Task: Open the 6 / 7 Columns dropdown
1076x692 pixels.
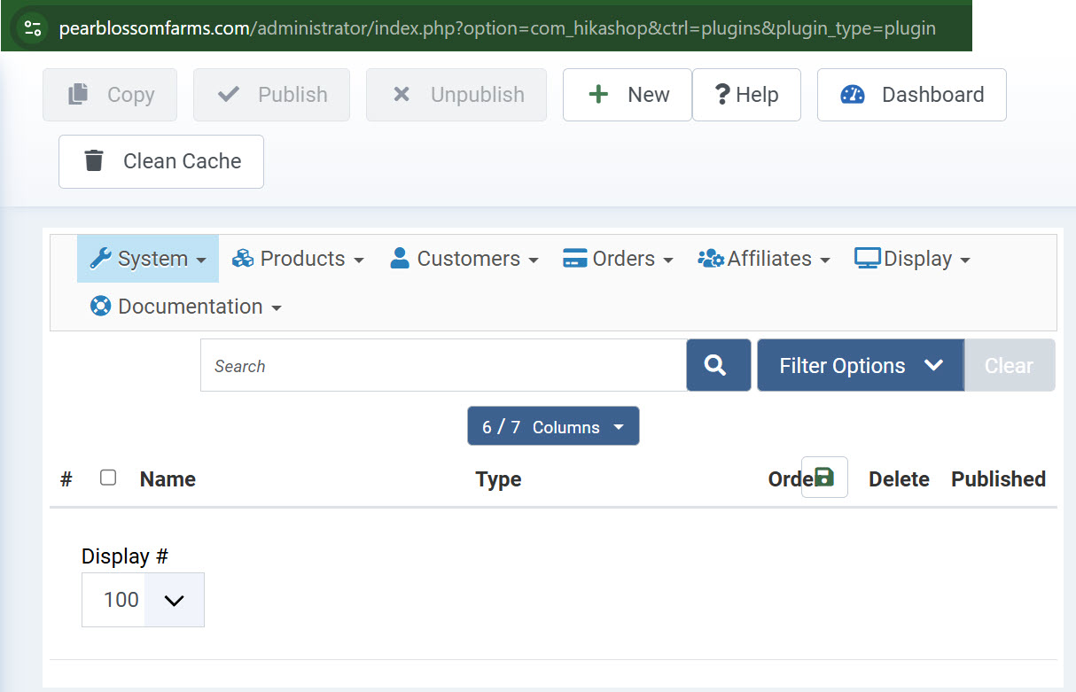Action: [553, 426]
